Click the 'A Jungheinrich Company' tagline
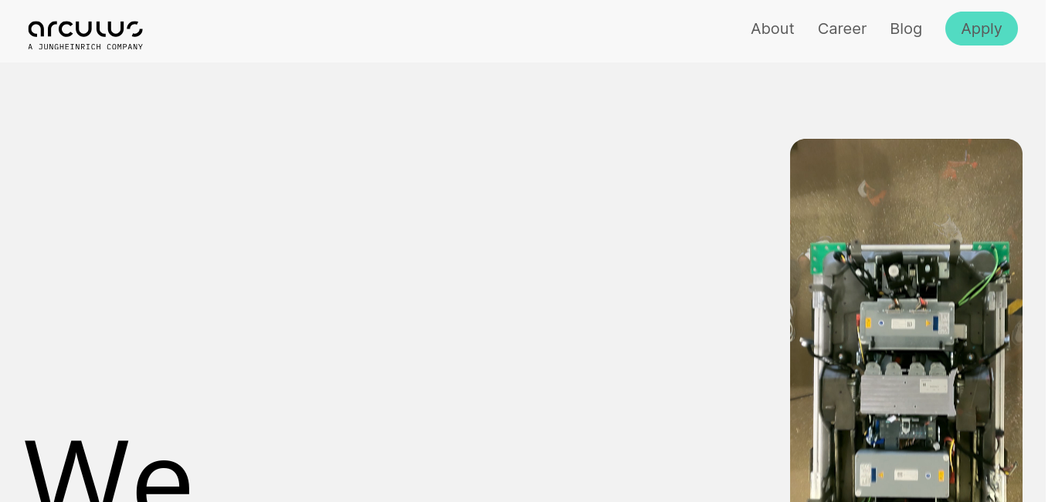 point(85,47)
